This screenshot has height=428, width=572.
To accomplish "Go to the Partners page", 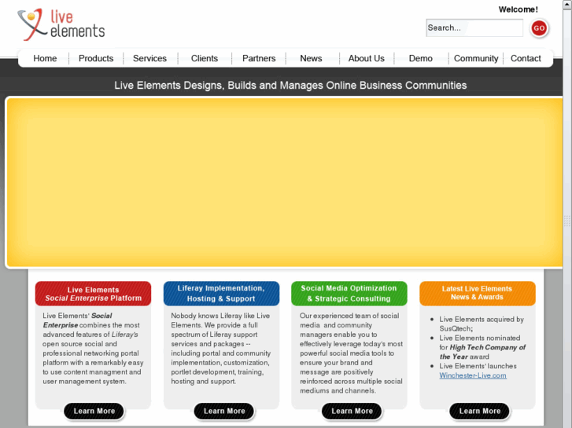I will pos(259,58).
